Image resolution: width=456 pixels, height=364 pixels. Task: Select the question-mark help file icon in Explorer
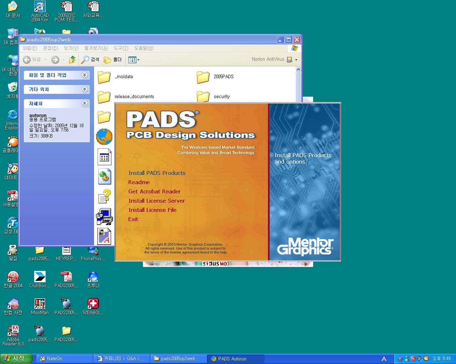click(104, 196)
